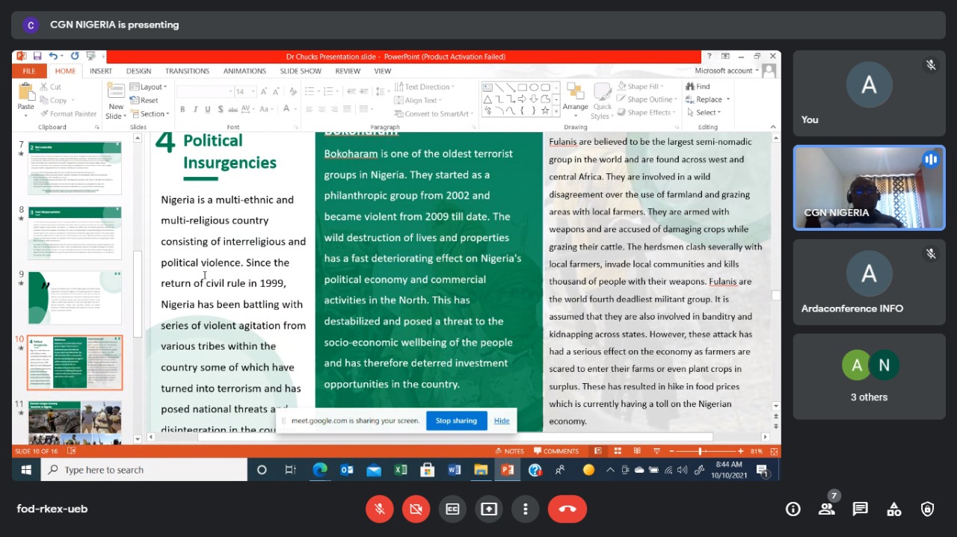The width and height of the screenshot is (957, 537).
Task: Click the present screen button in Meet
Action: [x=489, y=509]
